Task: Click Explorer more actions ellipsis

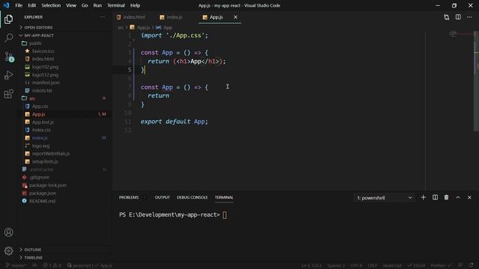Action: coord(103,17)
